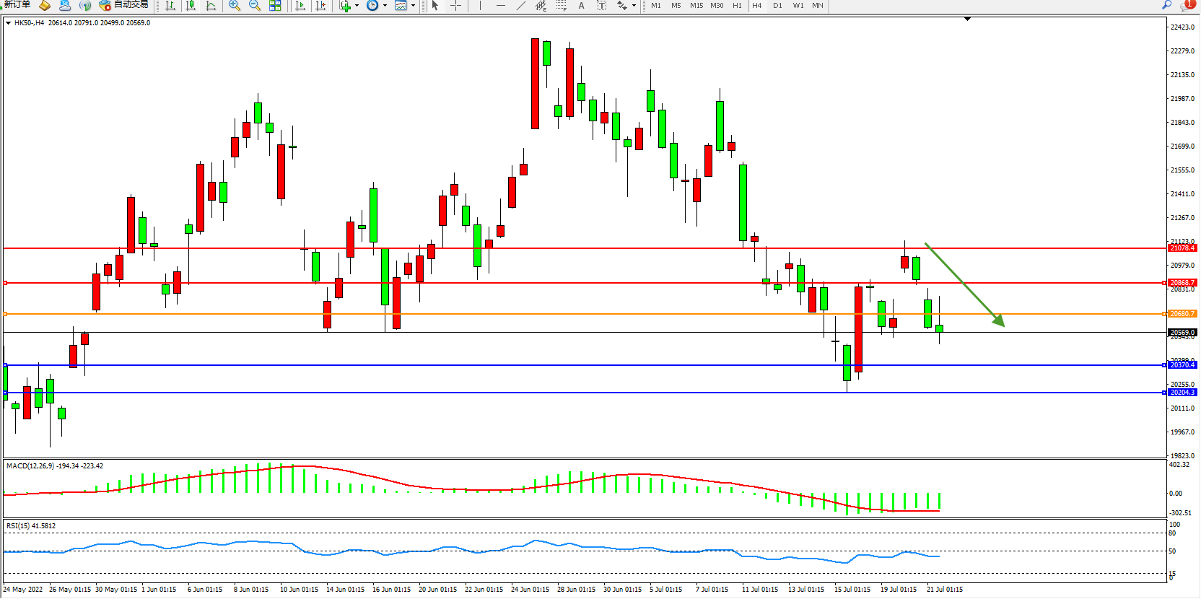Open the search magnifier icon
Viewport: 1201px width, 599px height.
pos(1166,5)
